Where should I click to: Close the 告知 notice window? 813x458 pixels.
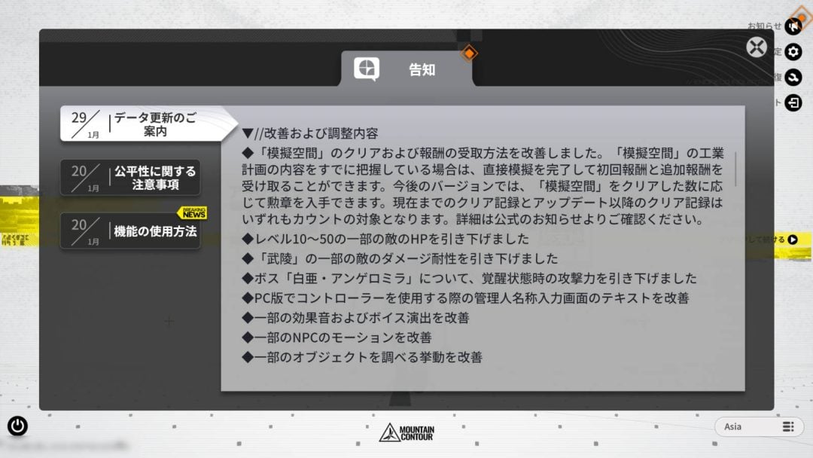[x=757, y=47]
